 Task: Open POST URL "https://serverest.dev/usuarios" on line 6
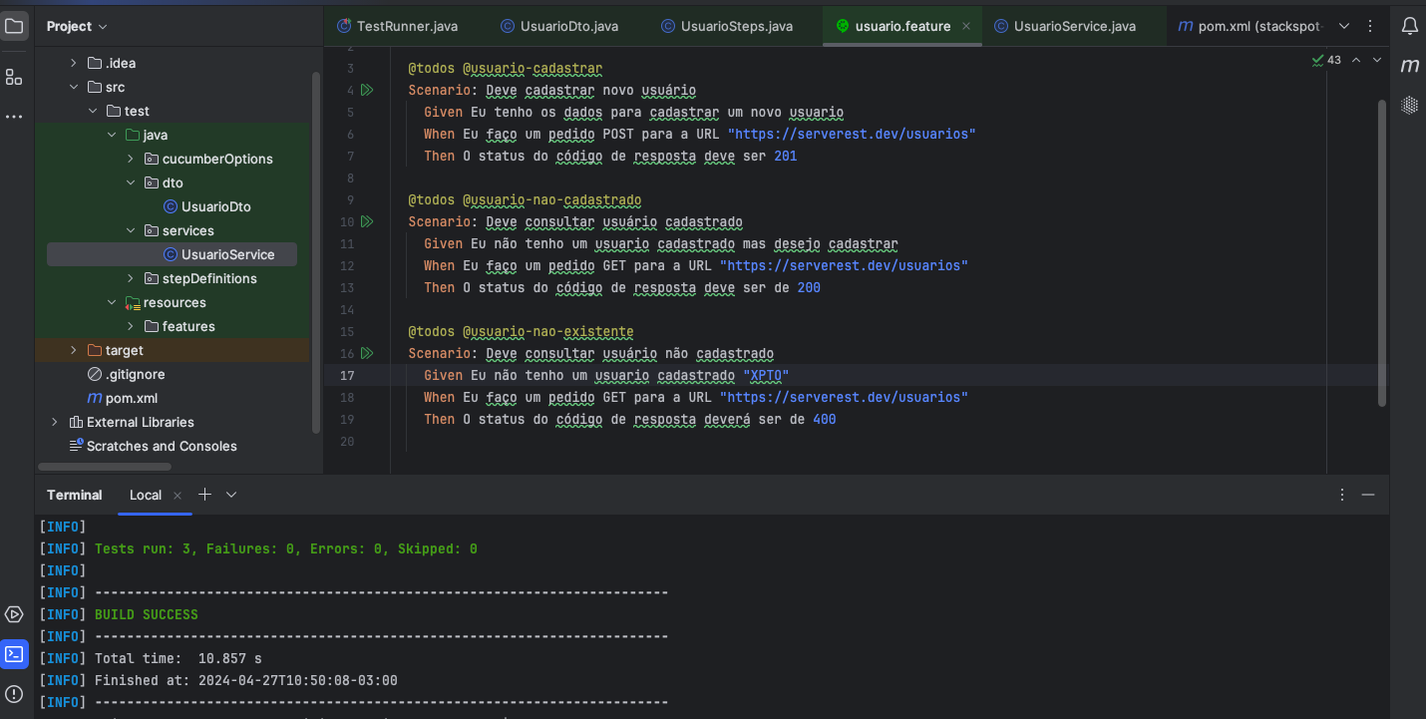(852, 134)
